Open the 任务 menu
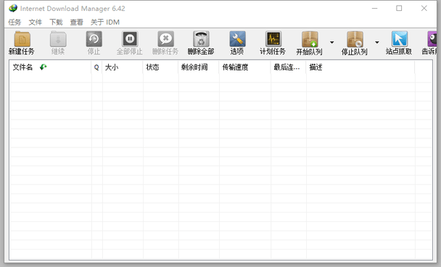 [x=15, y=22]
